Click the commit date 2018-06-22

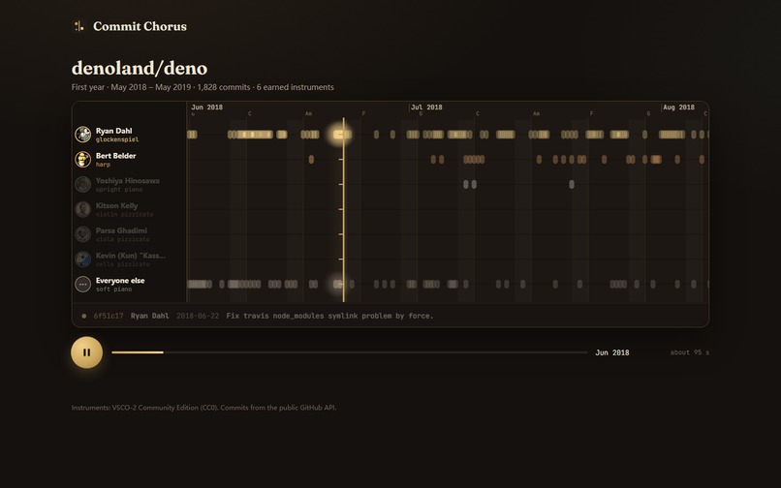coord(198,316)
